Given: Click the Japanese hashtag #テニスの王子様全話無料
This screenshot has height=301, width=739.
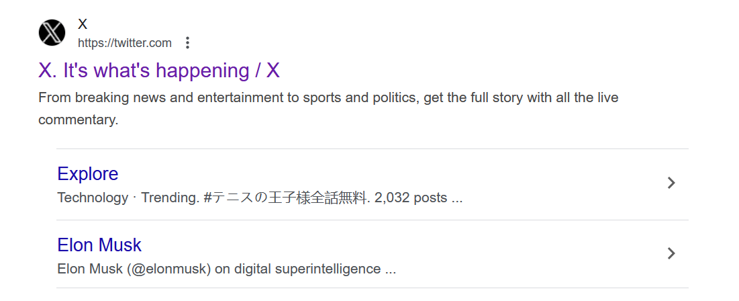Looking at the screenshot, I should click(x=287, y=198).
